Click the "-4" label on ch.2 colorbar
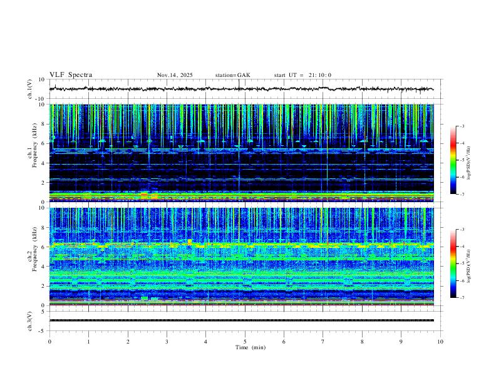The height and width of the screenshot is (383, 496). tap(462, 246)
